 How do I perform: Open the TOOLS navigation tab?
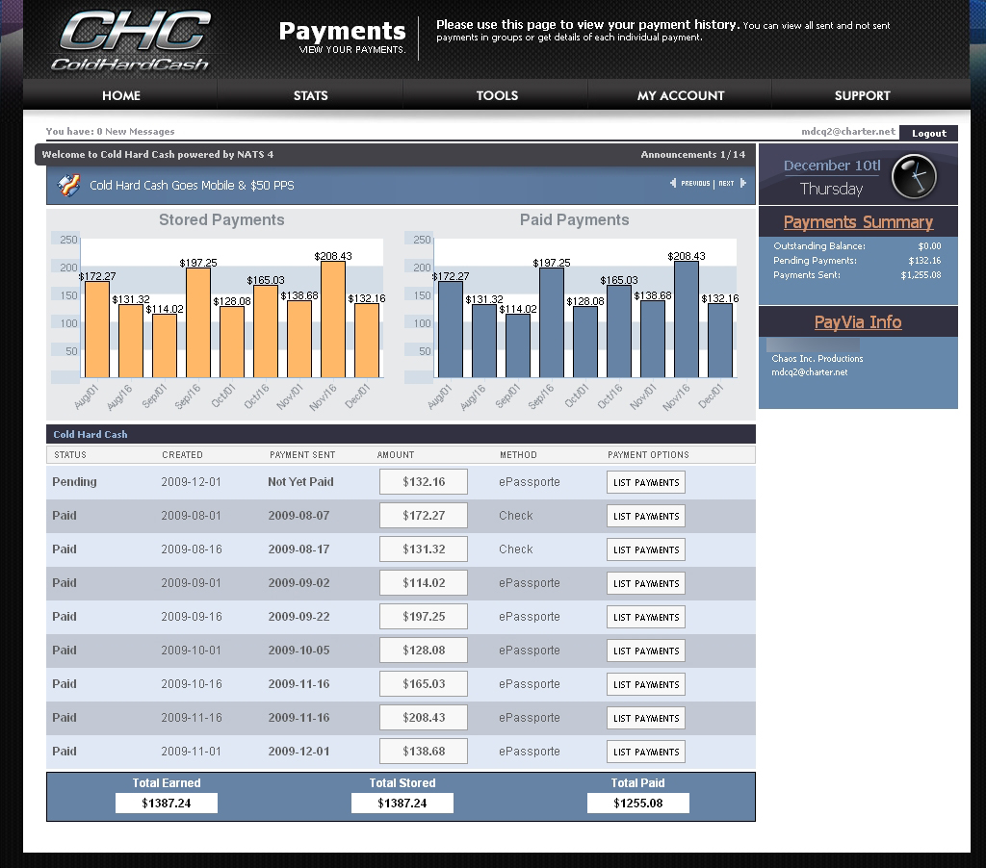[x=497, y=95]
